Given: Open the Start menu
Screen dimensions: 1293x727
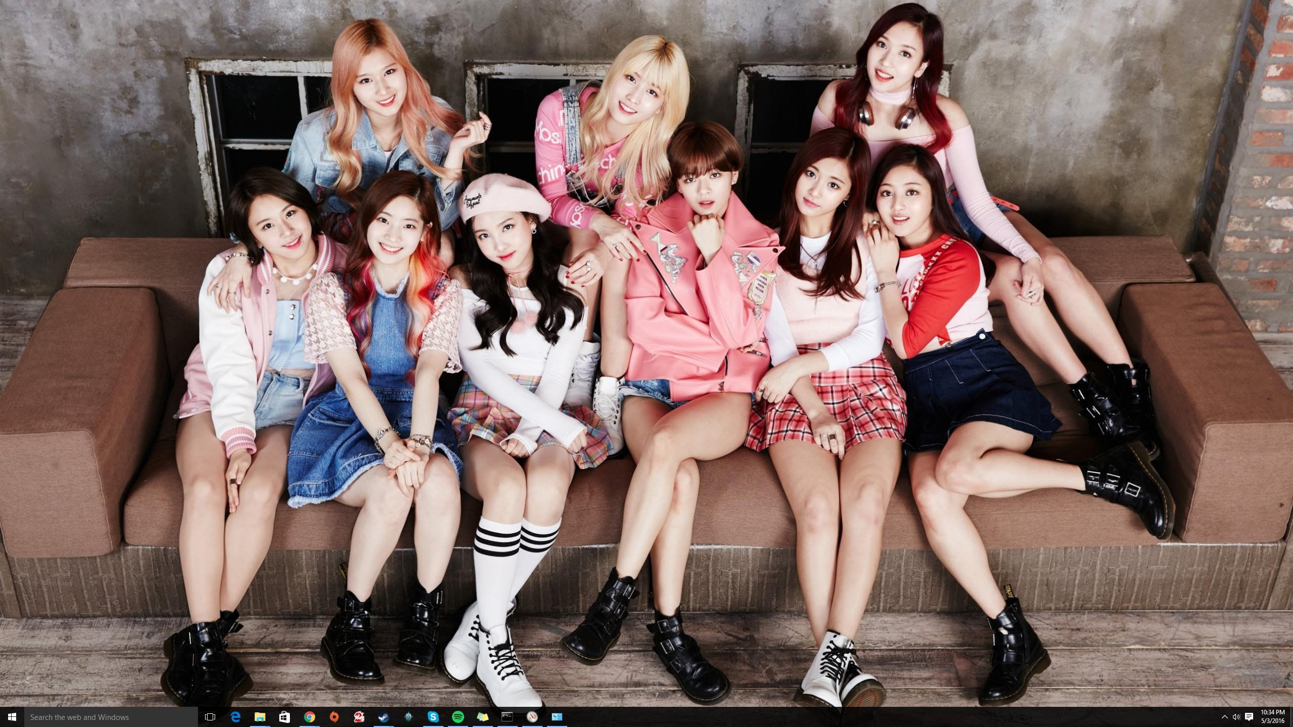Looking at the screenshot, I should click(11, 717).
